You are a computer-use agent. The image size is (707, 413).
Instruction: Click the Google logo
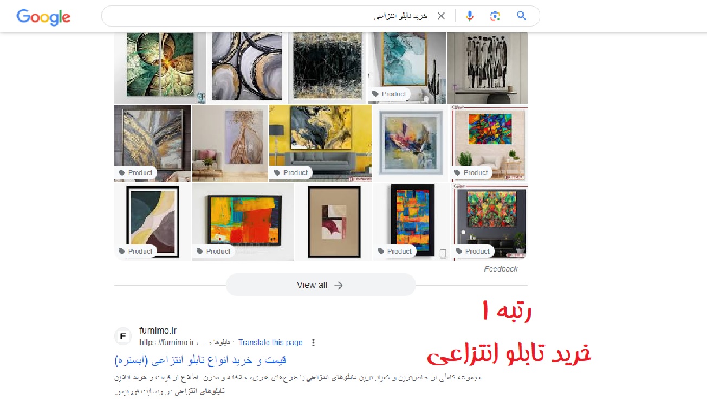[x=43, y=17]
